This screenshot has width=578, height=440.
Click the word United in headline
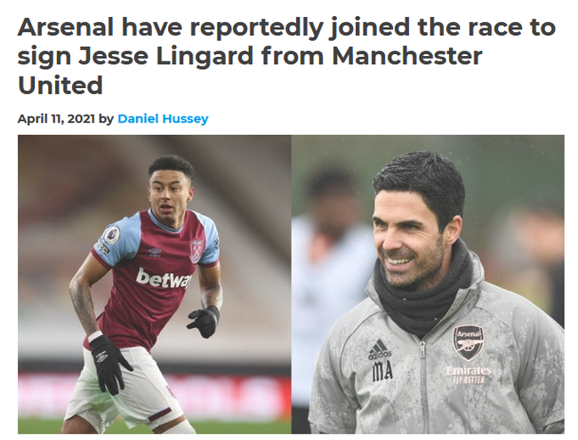pyautogui.click(x=60, y=85)
